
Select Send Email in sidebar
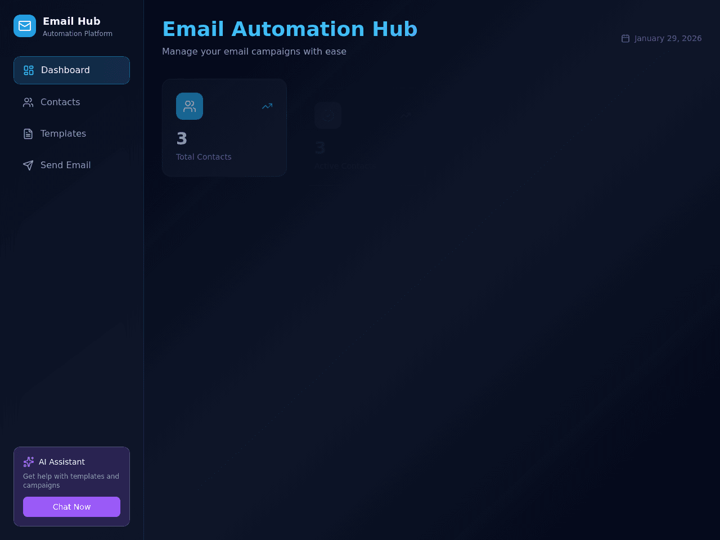point(71,165)
